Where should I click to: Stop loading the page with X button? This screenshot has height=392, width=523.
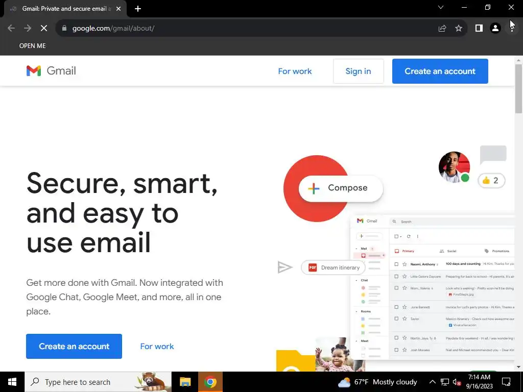click(44, 29)
